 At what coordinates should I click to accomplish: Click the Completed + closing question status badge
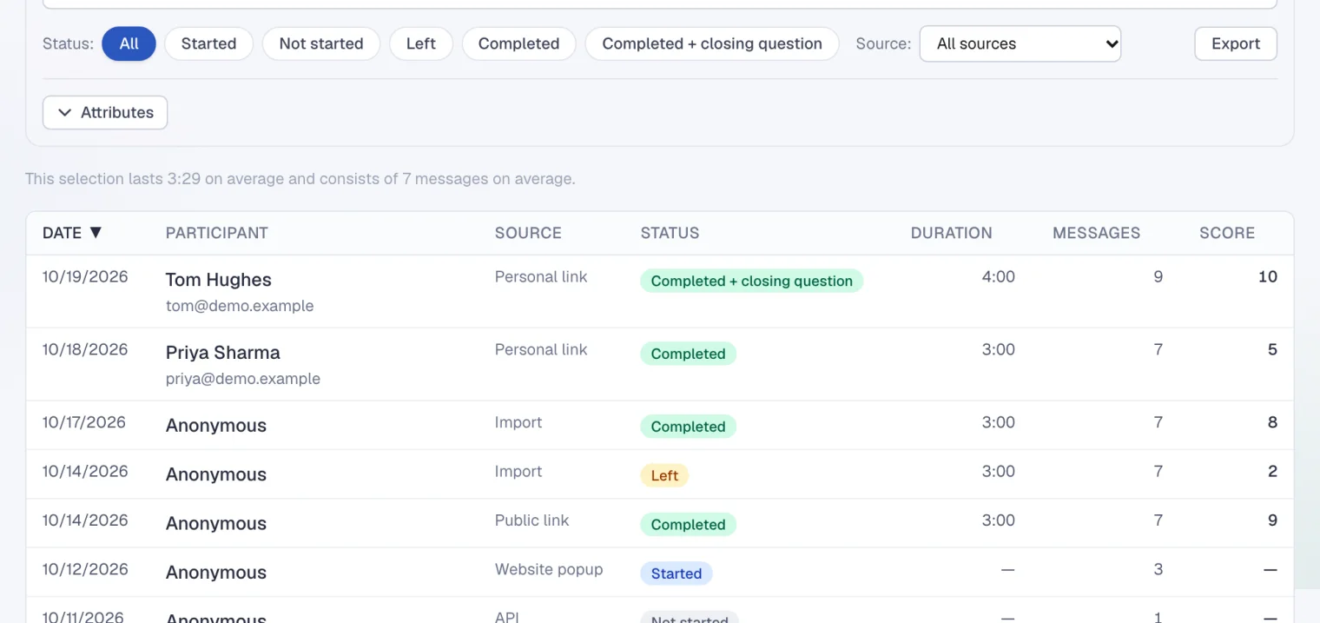click(752, 281)
